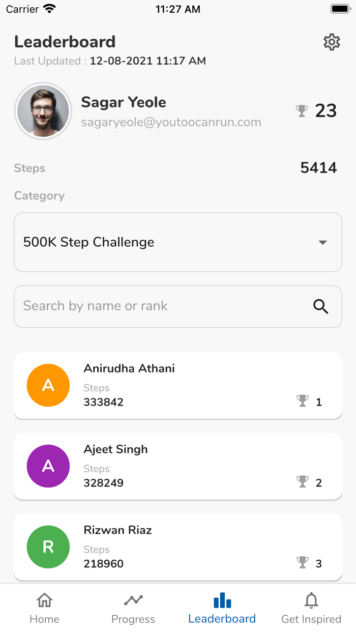The image size is (356, 633).
Task: Click the trophy icon beside Sagar Yeole
Action: pos(302,110)
